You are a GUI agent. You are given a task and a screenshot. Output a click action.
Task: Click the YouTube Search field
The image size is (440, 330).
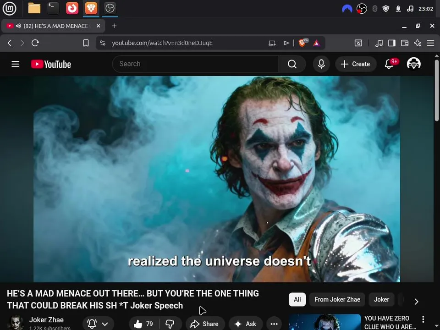click(x=195, y=64)
